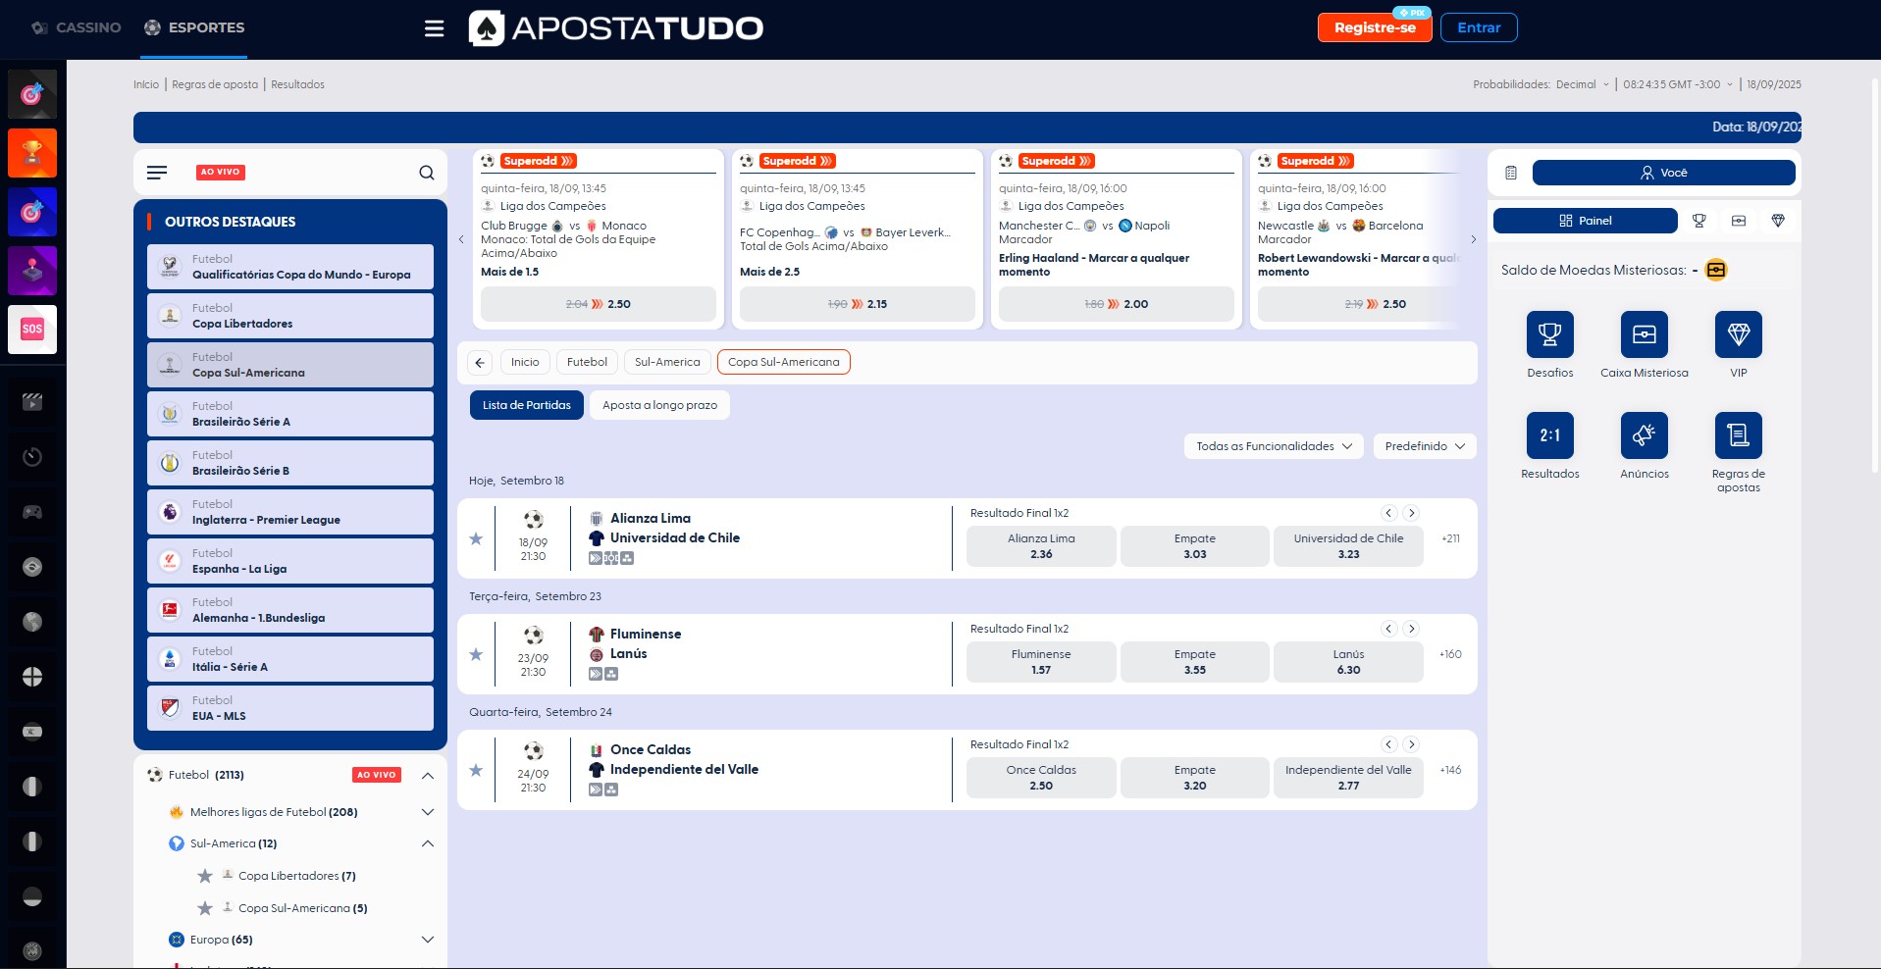Open the Anúncios megaphone tile
1881x969 pixels.
(1645, 435)
